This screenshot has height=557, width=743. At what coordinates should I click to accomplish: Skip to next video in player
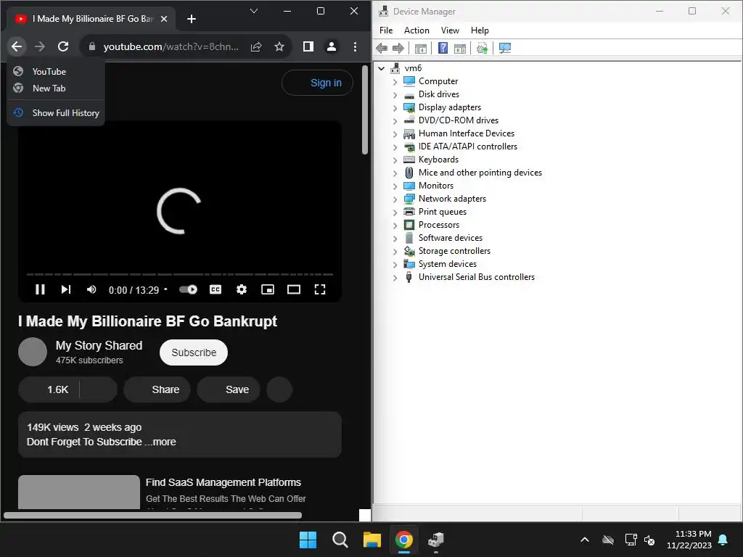pos(66,289)
